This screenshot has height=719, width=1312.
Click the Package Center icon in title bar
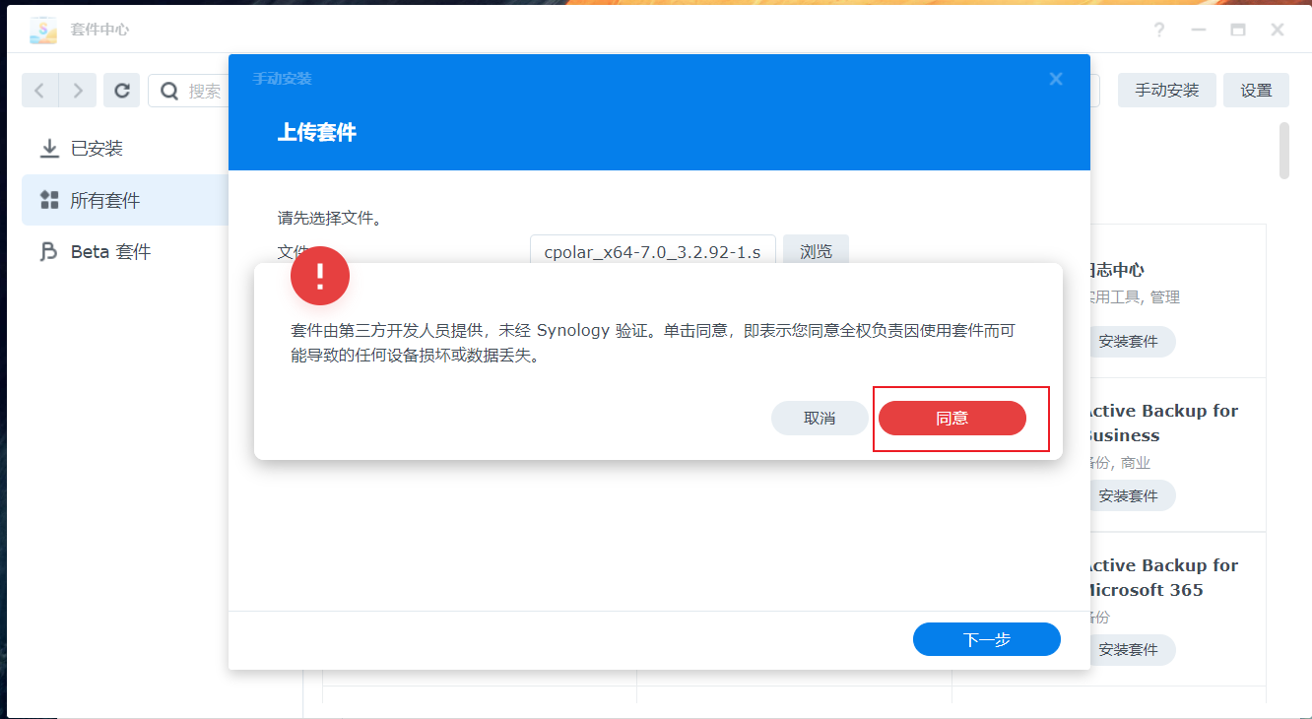pyautogui.click(x=42, y=30)
